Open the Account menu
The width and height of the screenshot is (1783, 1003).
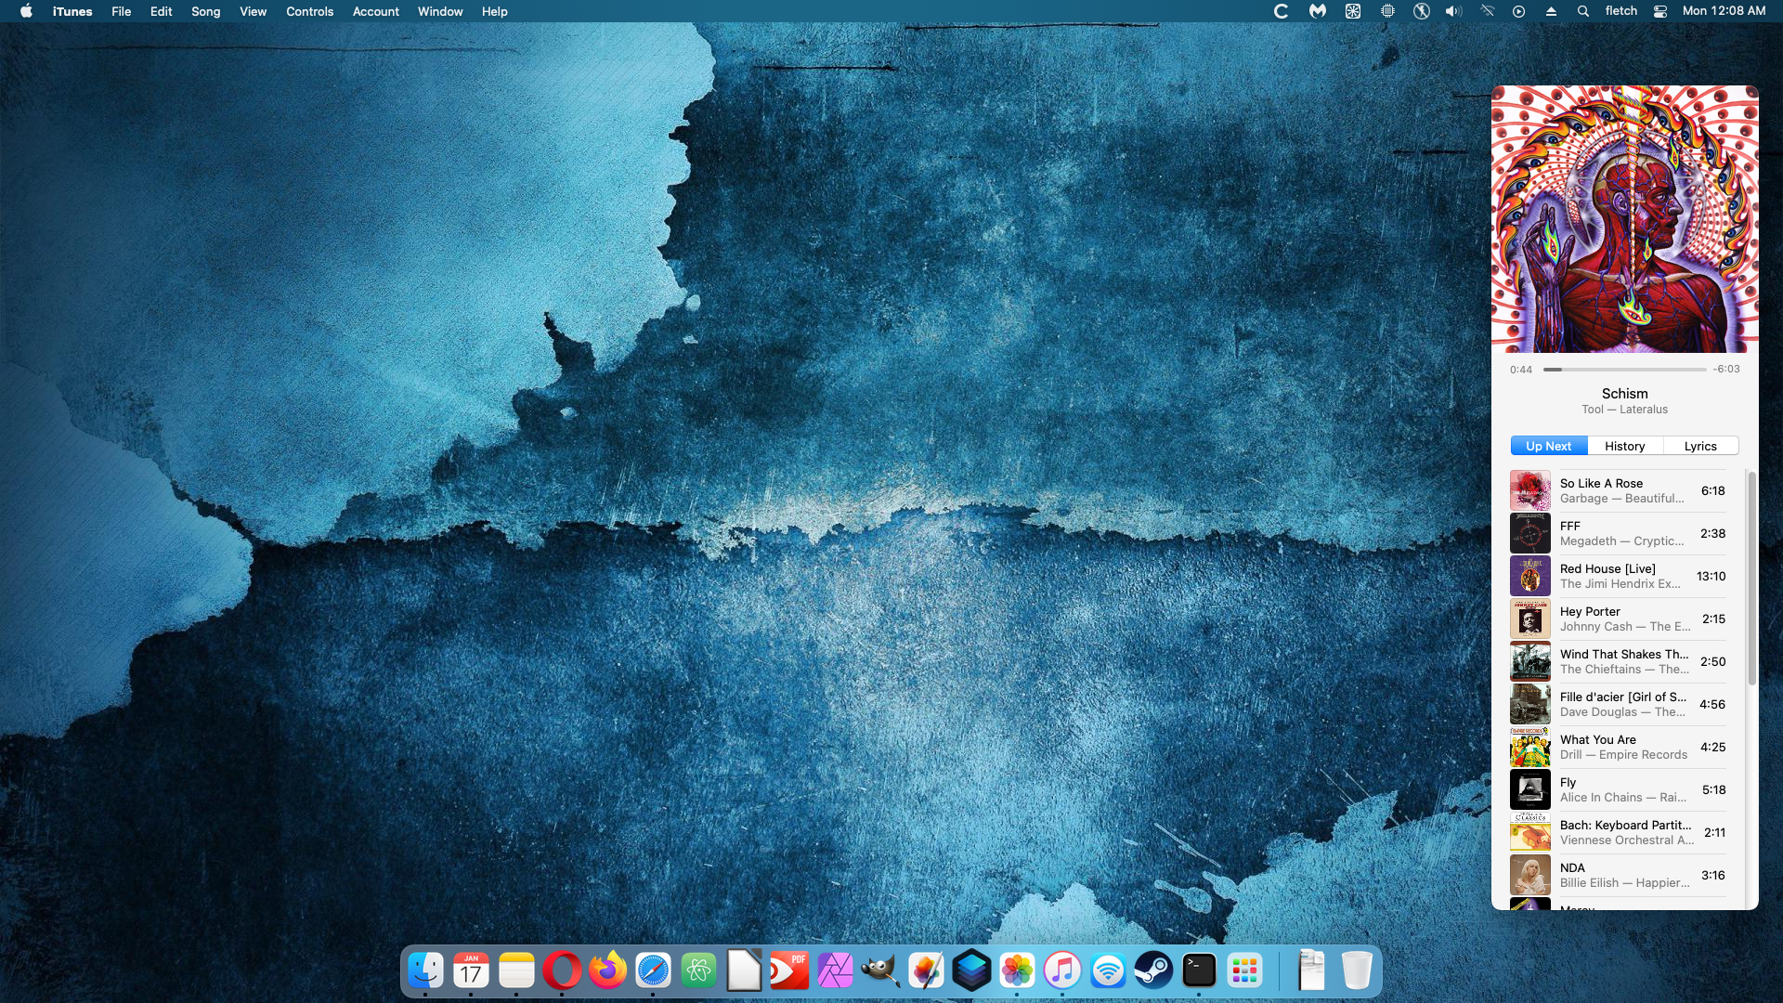pyautogui.click(x=376, y=11)
